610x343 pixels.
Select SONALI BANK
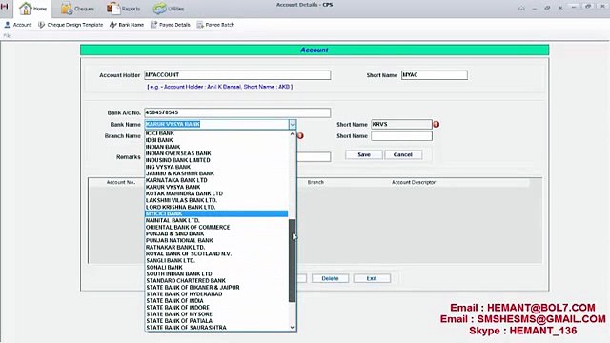216,268
